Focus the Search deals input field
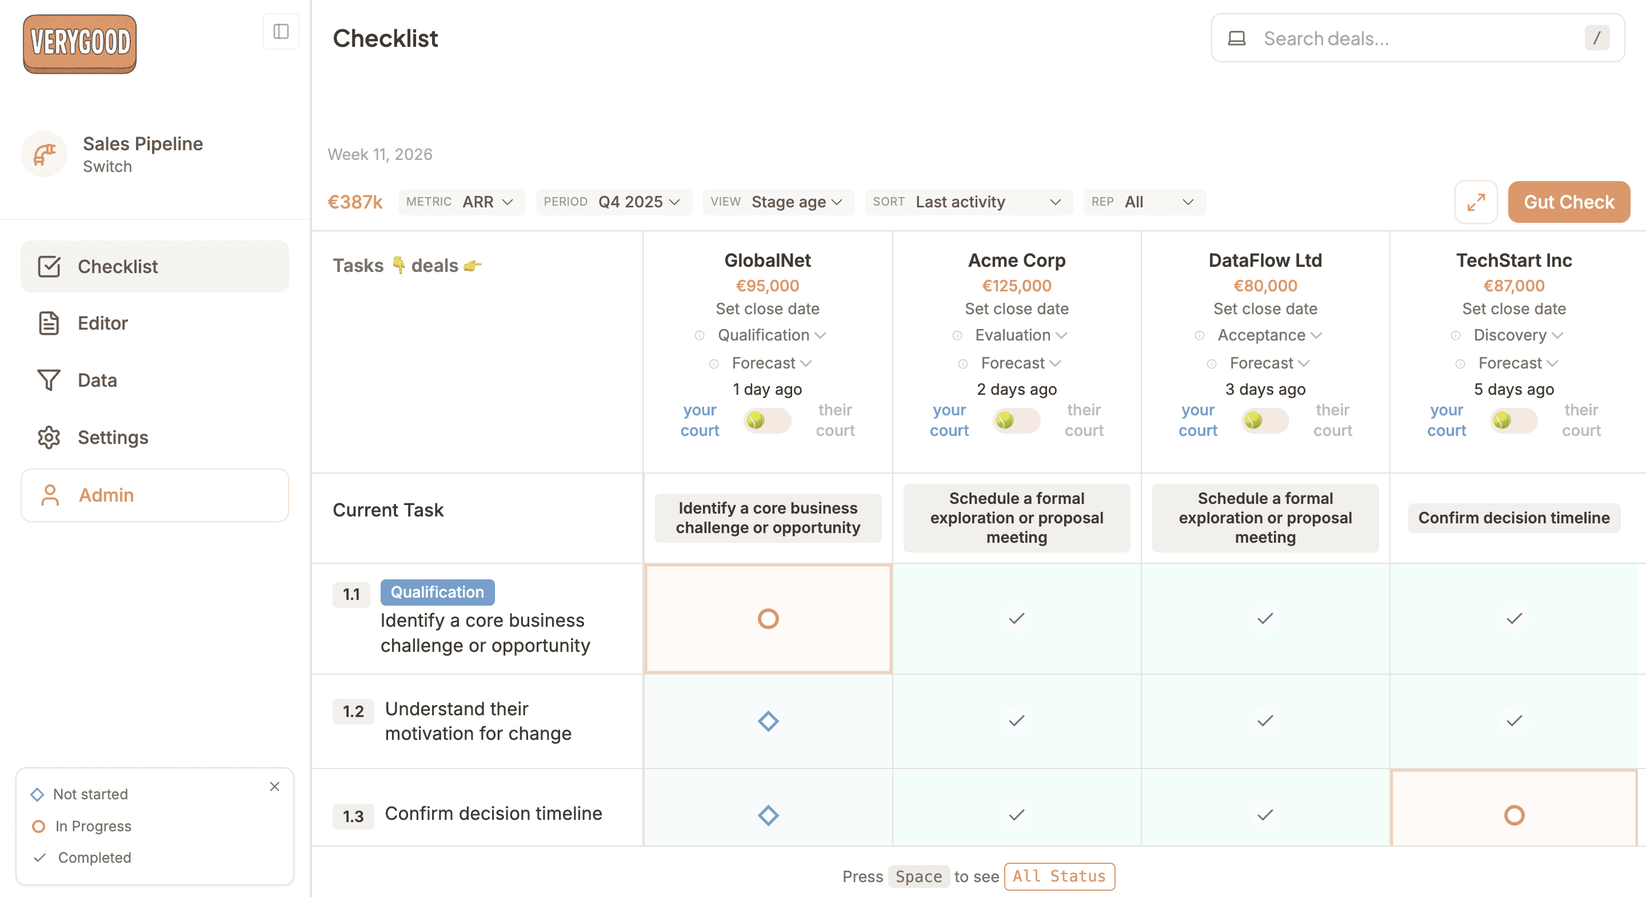Viewport: 1646px width, 897px height. [1417, 38]
